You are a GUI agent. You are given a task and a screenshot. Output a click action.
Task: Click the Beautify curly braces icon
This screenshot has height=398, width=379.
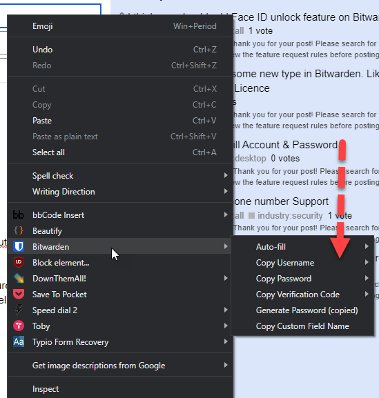(x=19, y=230)
